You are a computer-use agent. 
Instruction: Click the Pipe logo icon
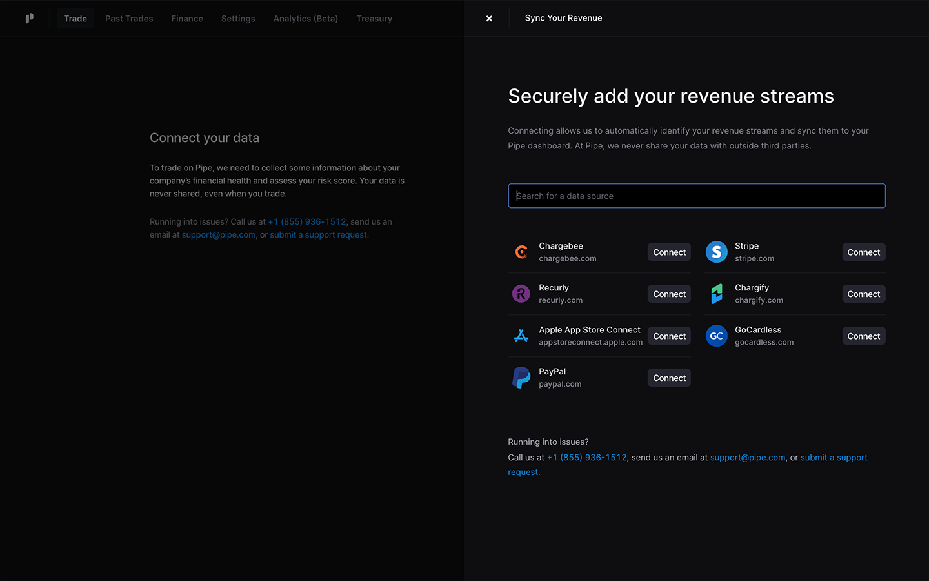[x=29, y=18]
